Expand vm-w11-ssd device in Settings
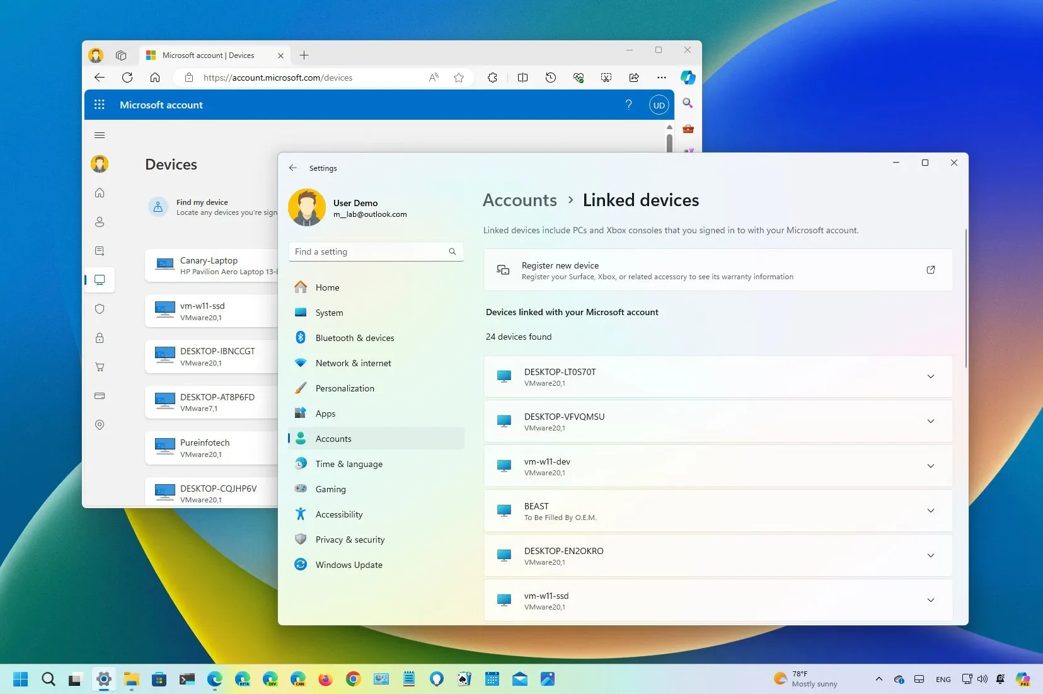This screenshot has width=1043, height=694. pos(931,601)
